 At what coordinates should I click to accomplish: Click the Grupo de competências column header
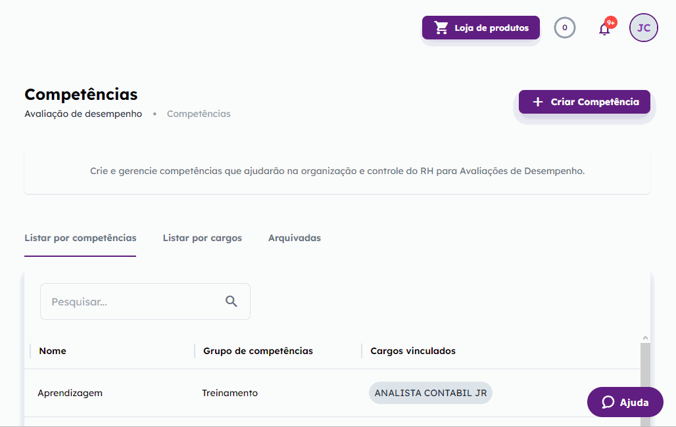pos(258,351)
